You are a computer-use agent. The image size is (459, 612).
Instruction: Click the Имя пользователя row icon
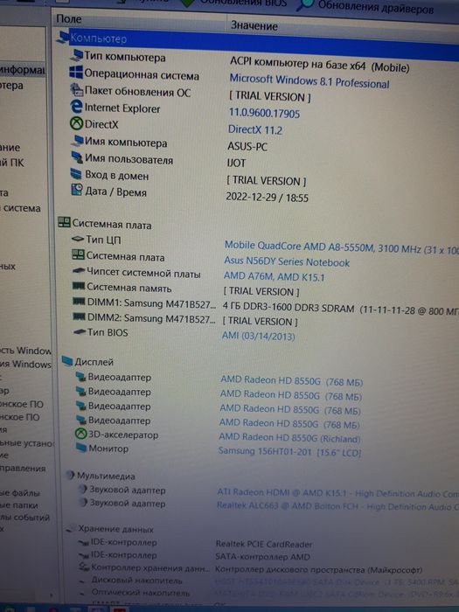coord(77,157)
